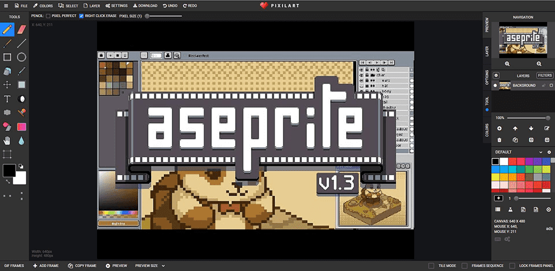Viewport: 555px width, 271px height.
Task: Activate the Paint Bucket tool
Action: coord(7,71)
